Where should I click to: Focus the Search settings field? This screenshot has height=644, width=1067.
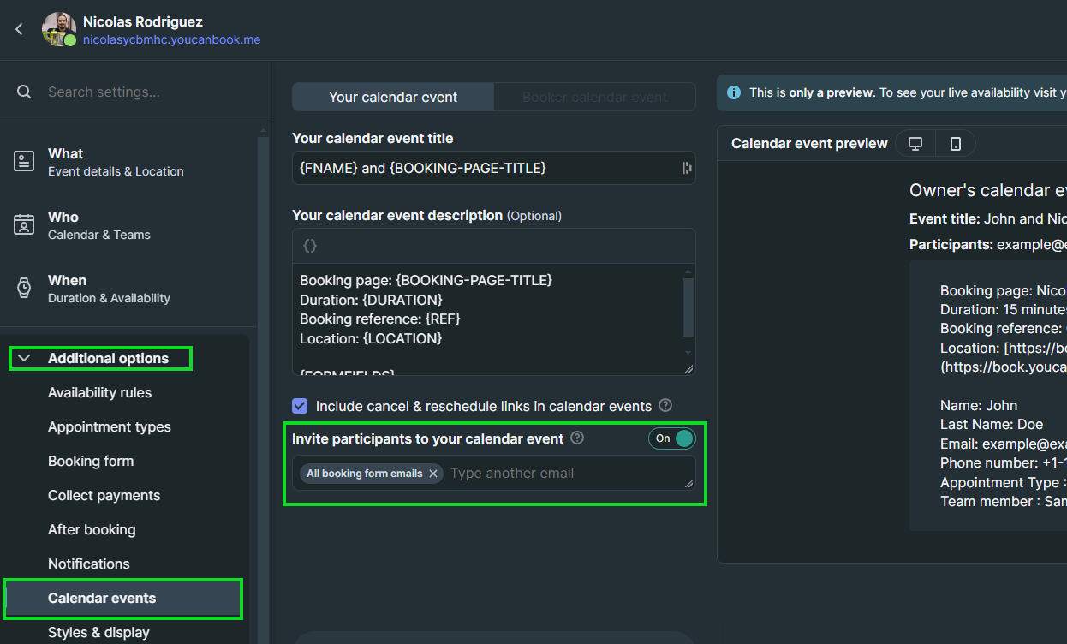[x=146, y=92]
